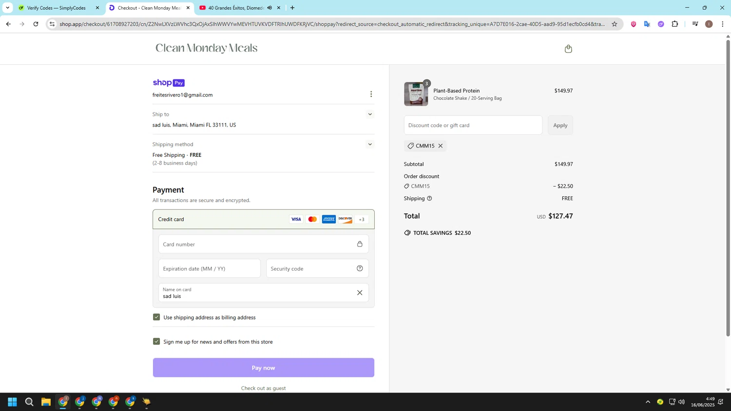Click the card number lock icon
731x411 pixels.
pos(360,244)
